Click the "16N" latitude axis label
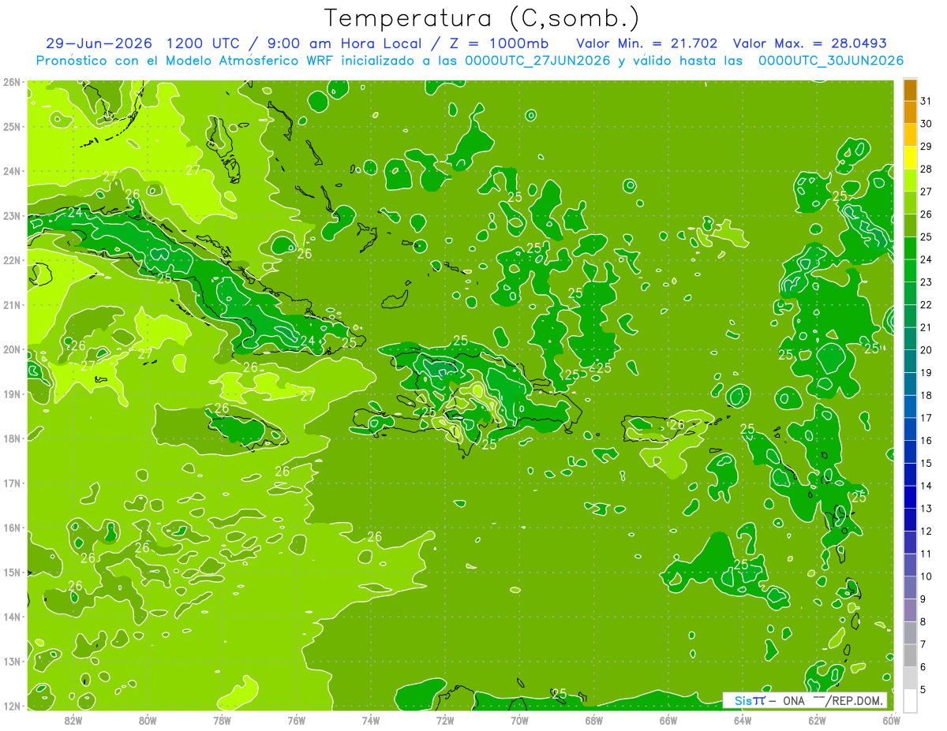 [12, 528]
